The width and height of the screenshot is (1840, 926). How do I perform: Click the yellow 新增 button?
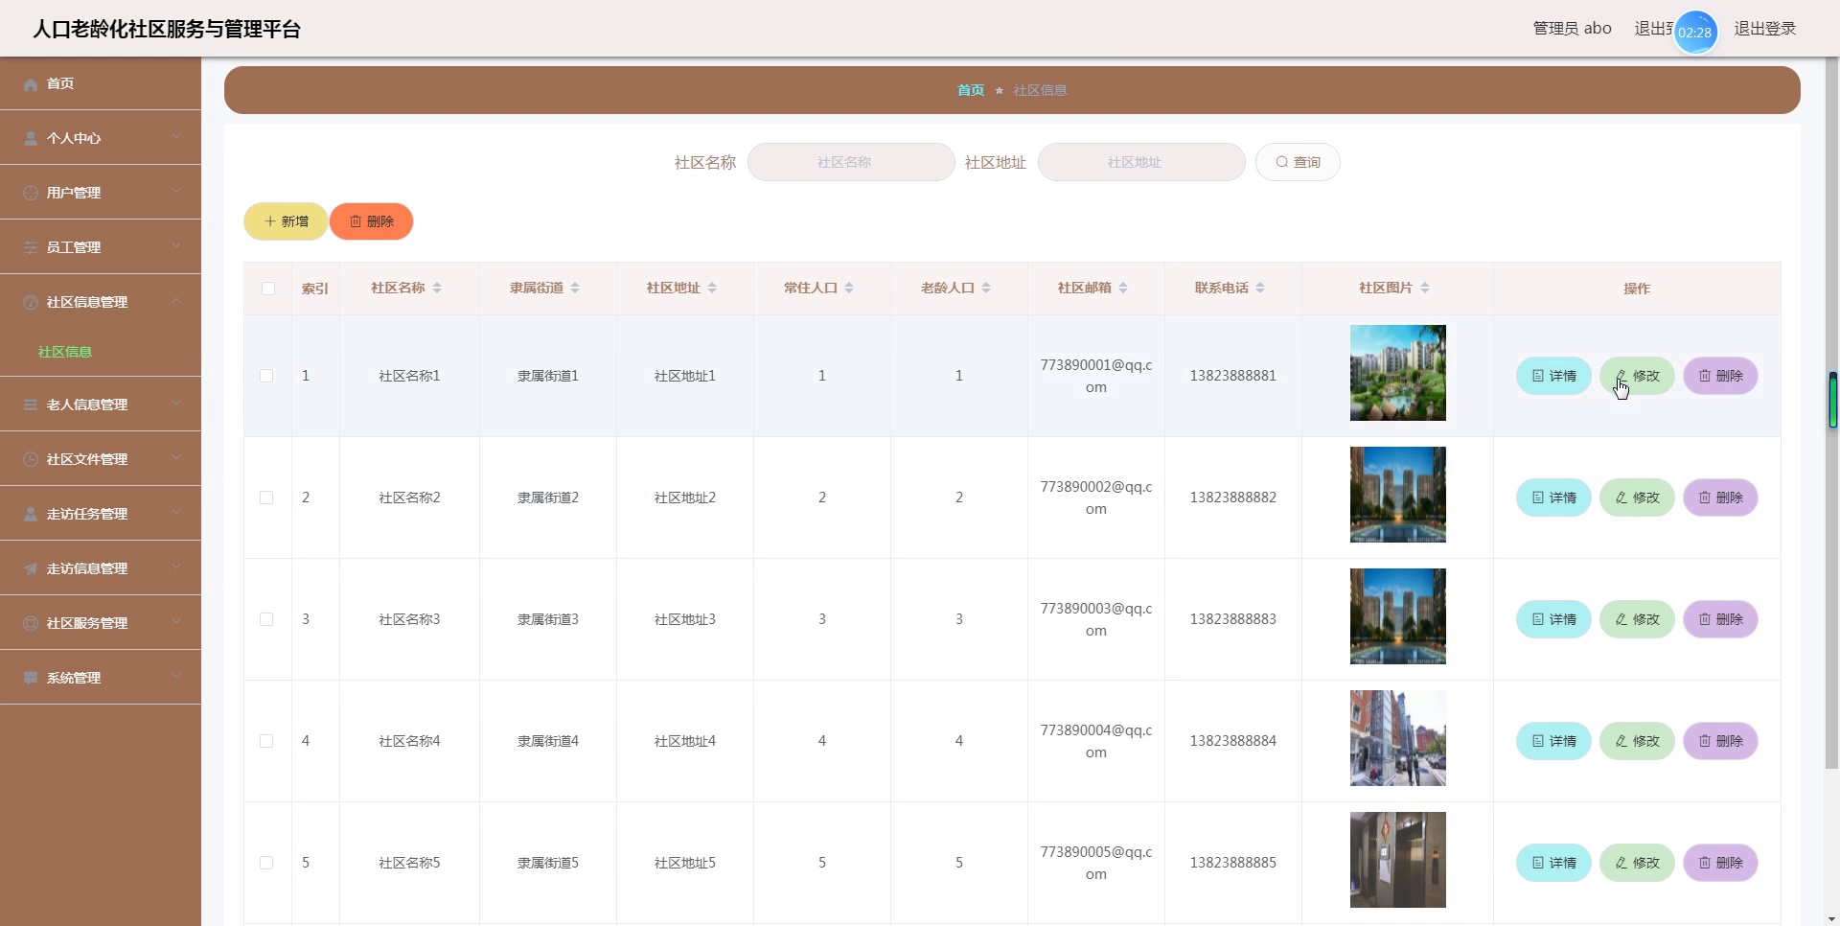click(286, 222)
